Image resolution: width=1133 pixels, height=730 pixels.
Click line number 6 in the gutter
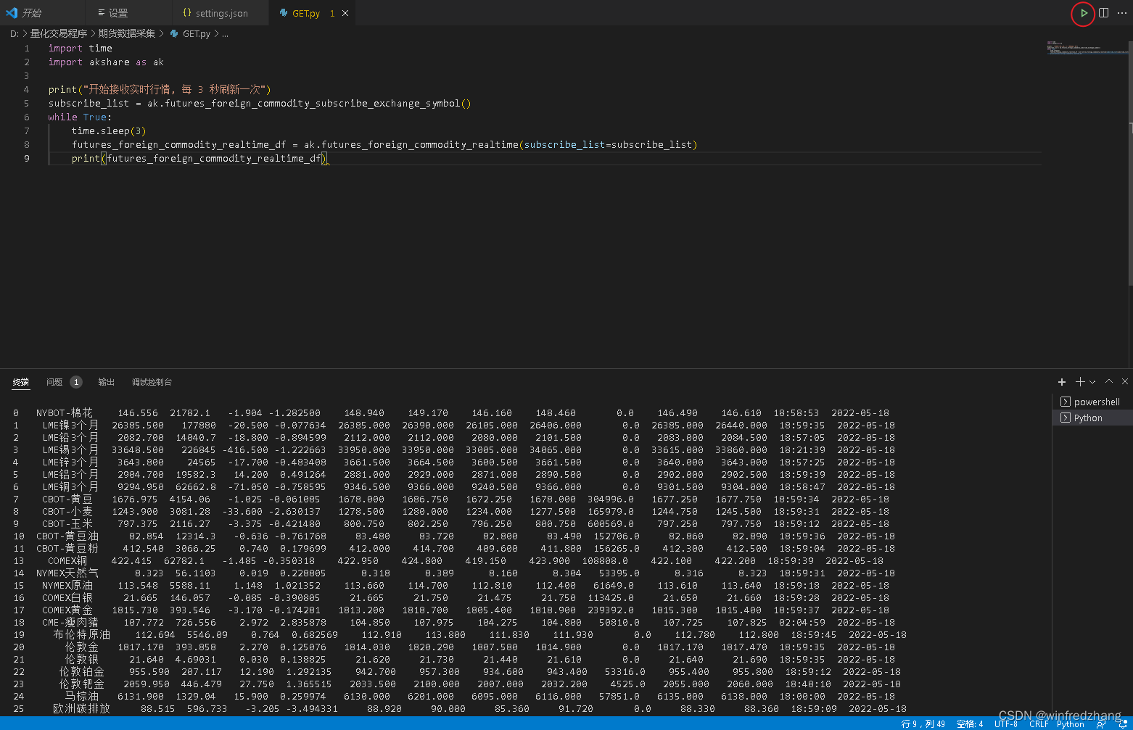(x=27, y=117)
